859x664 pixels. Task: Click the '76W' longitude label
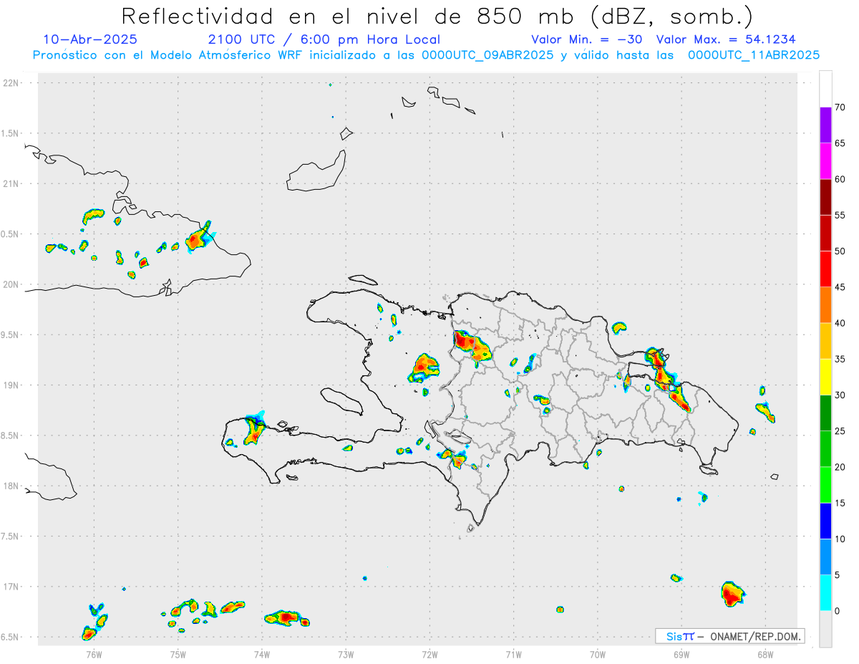pyautogui.click(x=94, y=654)
